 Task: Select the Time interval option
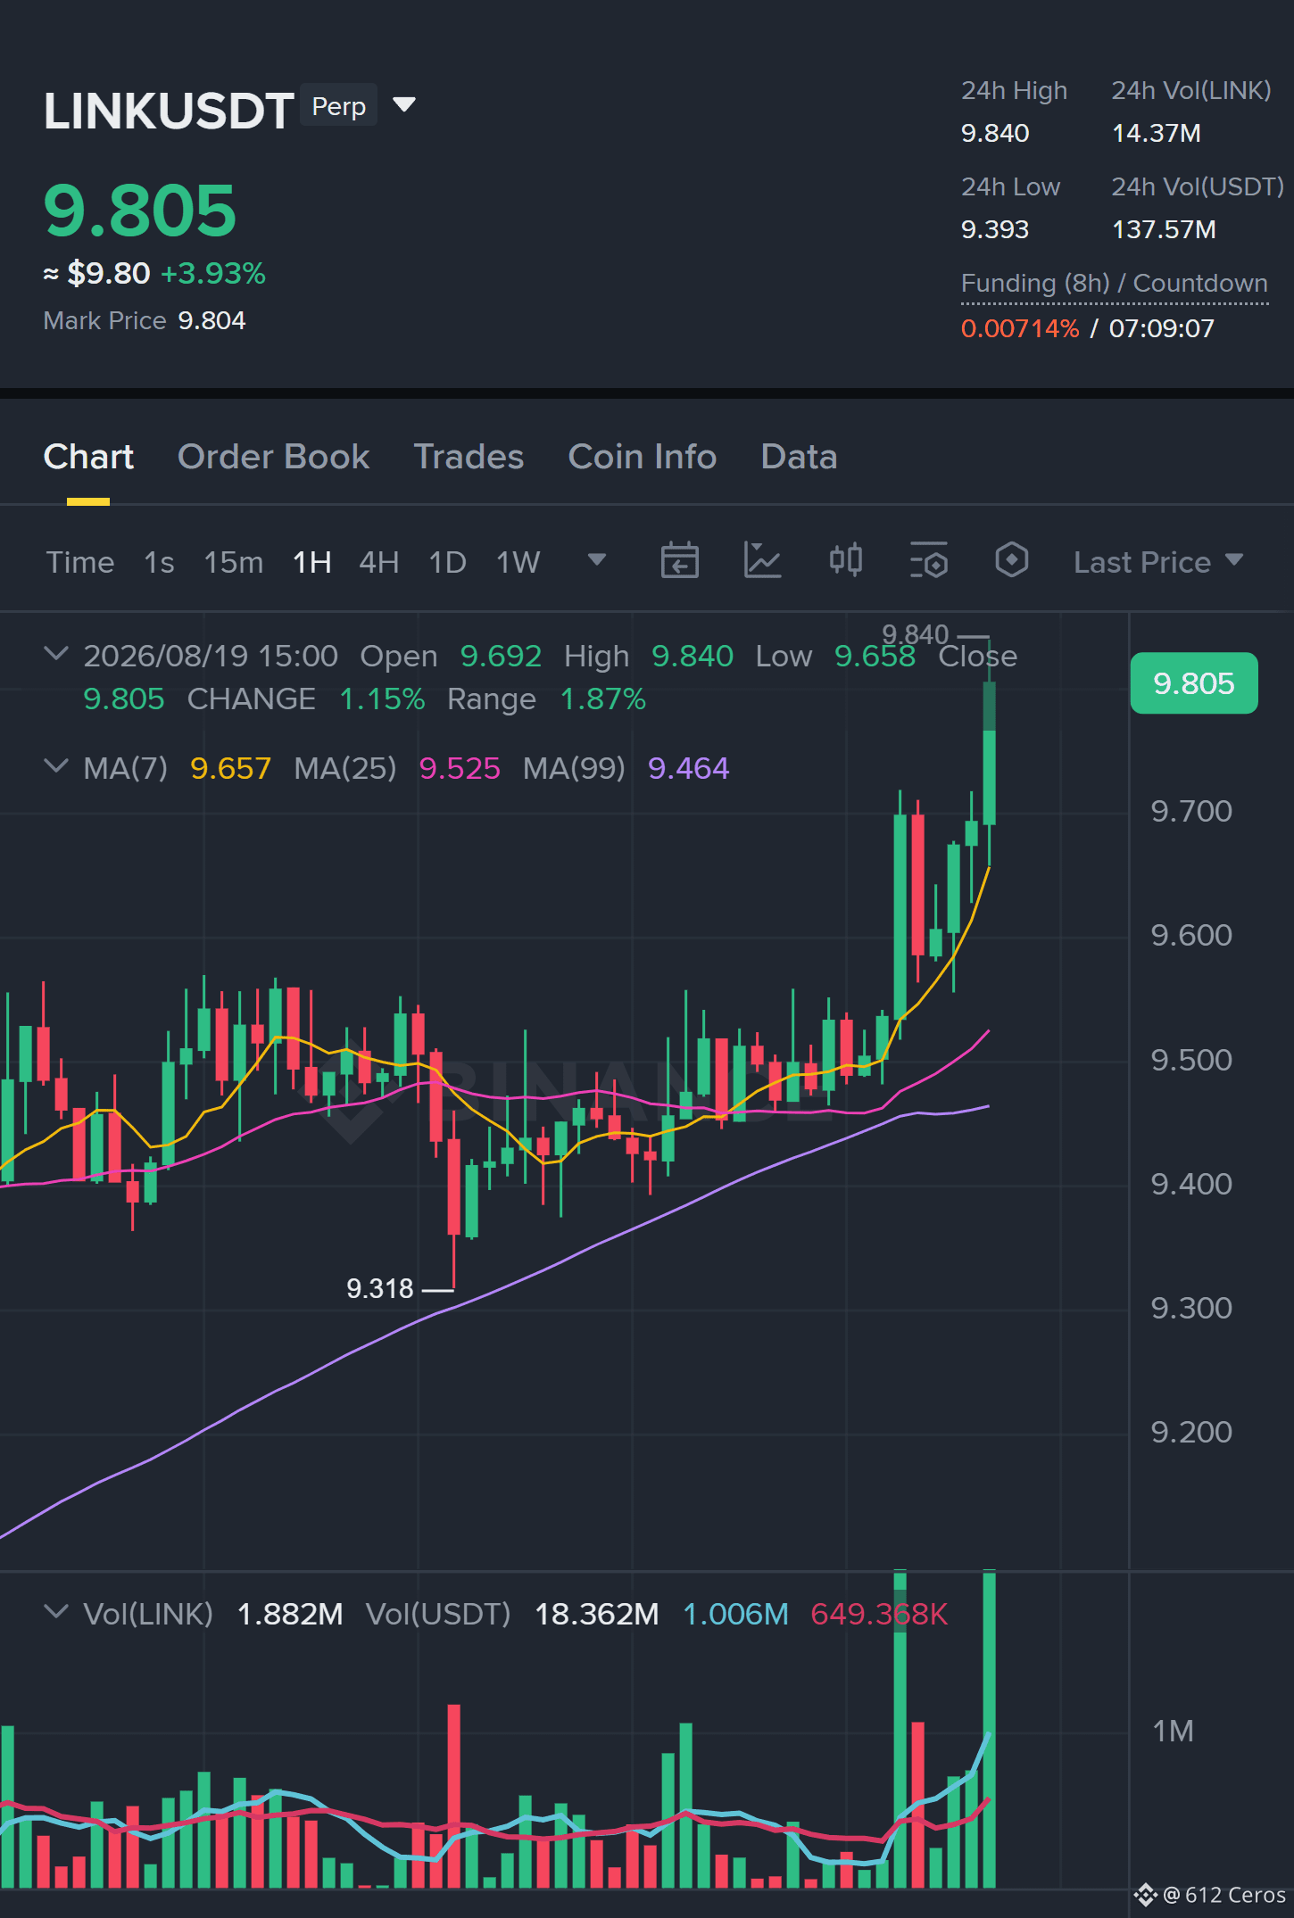(x=80, y=562)
